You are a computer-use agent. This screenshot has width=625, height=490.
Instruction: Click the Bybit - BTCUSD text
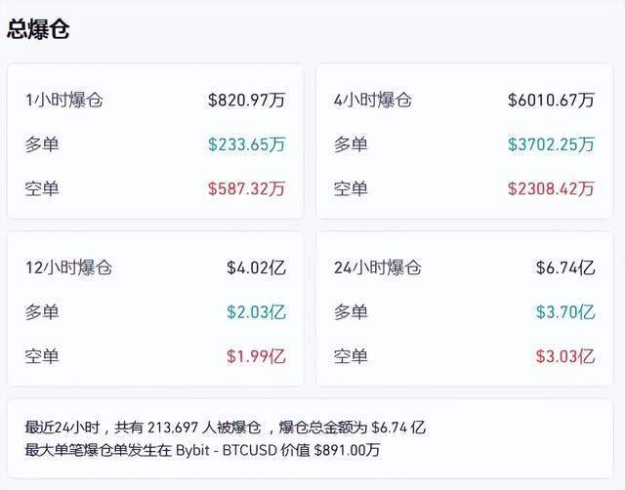tap(223, 450)
